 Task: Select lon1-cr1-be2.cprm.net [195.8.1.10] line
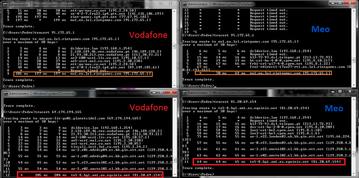[x=253, y=130]
